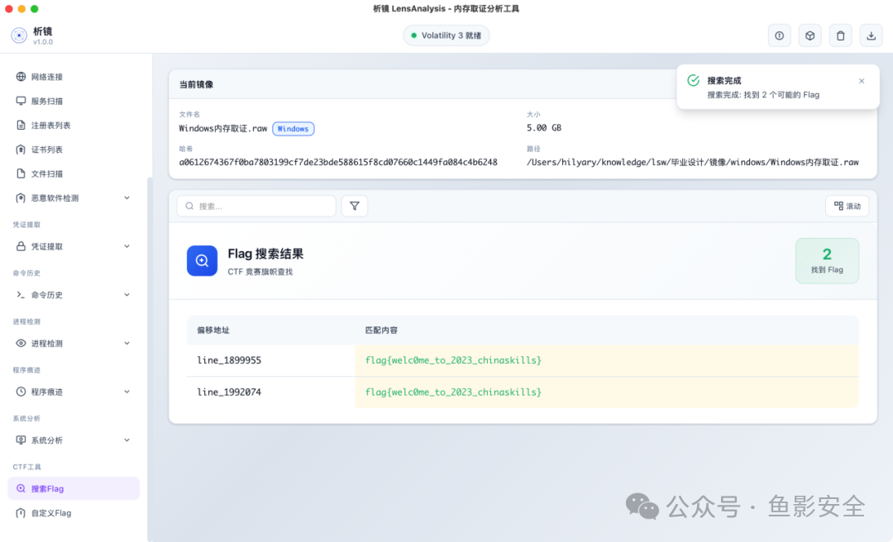893x542 pixels.
Task: Open the 服务扫描 sidebar item
Action: [74, 101]
